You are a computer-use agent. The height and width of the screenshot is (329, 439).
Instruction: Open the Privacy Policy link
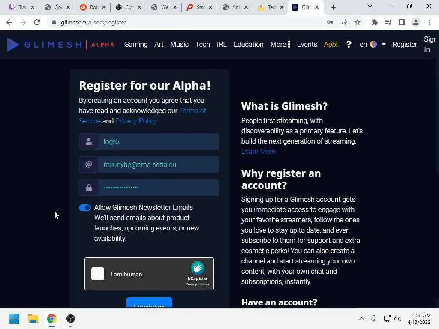click(136, 121)
